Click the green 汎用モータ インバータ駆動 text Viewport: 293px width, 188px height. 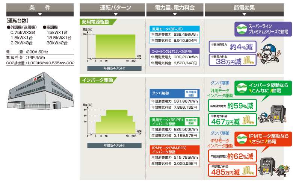click(x=220, y=93)
